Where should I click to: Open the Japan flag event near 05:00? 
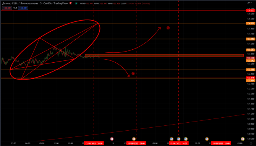click(x=134, y=139)
